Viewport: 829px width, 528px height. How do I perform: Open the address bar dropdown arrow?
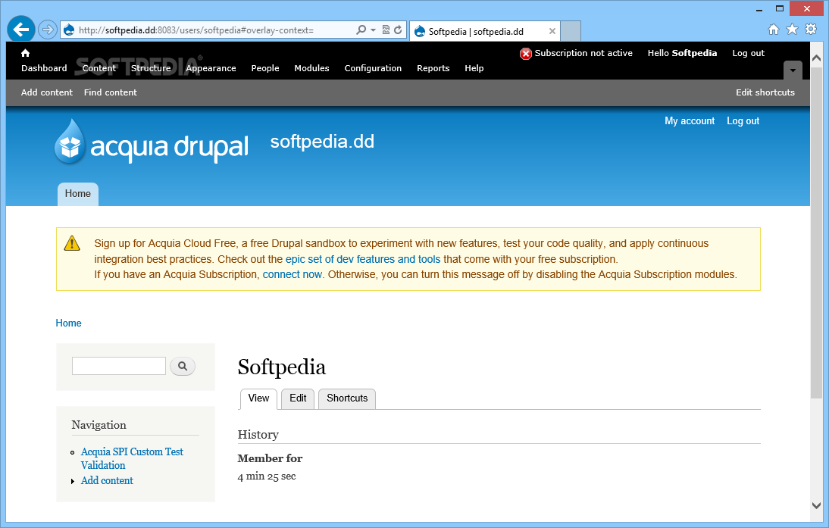pos(374,30)
